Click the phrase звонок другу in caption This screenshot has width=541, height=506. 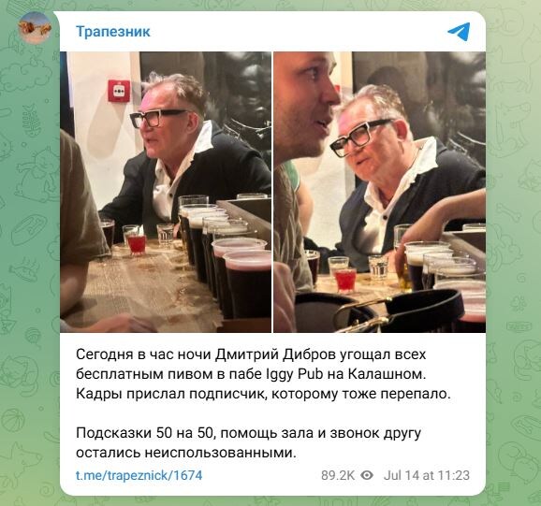click(x=375, y=433)
